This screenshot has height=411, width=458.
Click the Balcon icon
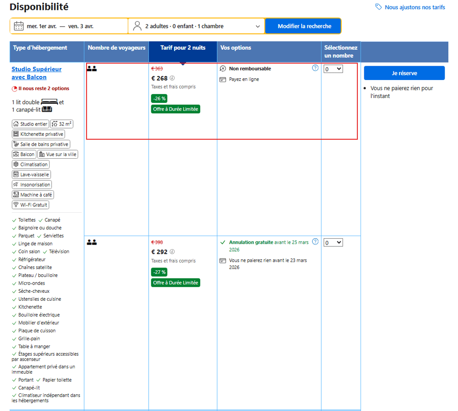pyautogui.click(x=16, y=154)
